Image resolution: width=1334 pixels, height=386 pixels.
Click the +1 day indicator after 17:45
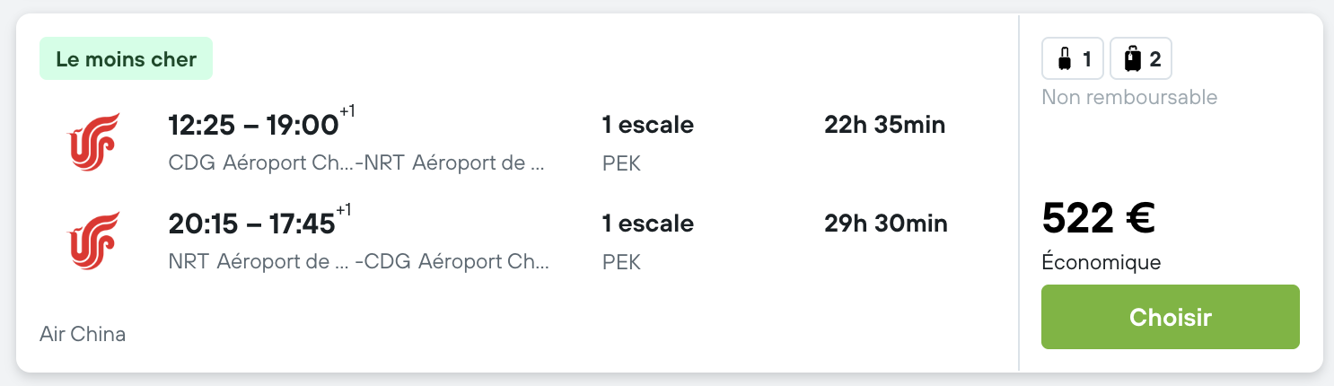345,210
